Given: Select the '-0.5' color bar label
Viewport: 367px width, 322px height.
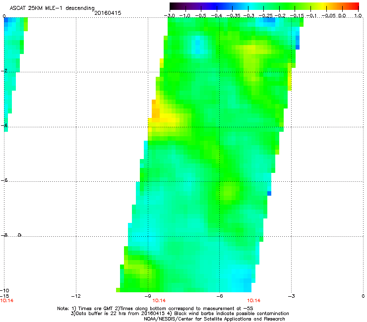Looking at the screenshot, I should pyautogui.click(x=201, y=16).
